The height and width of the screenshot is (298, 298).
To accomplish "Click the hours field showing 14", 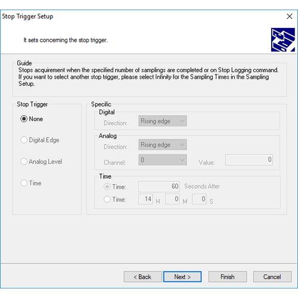I will tap(145, 199).
